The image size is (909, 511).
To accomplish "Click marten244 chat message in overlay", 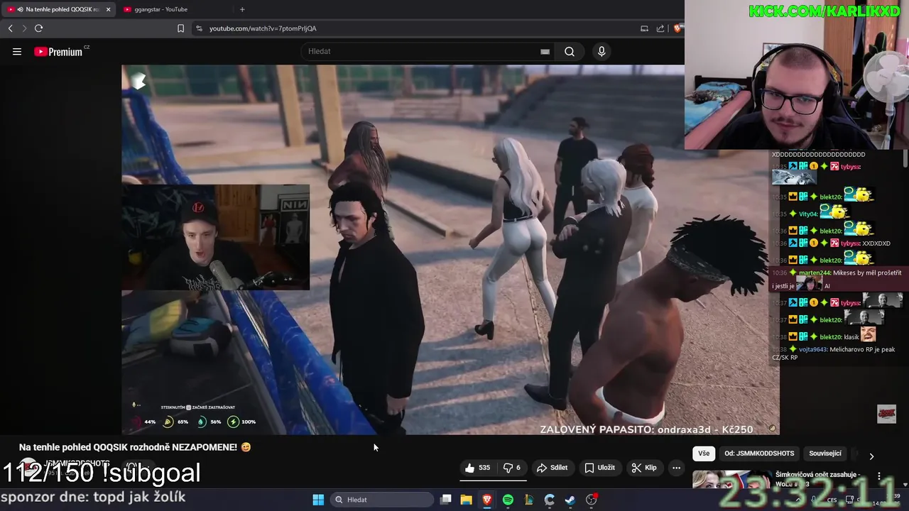I will pos(837,279).
